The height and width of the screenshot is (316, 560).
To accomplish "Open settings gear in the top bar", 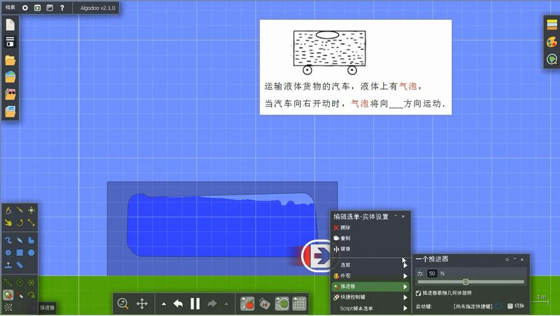I will [x=25, y=8].
